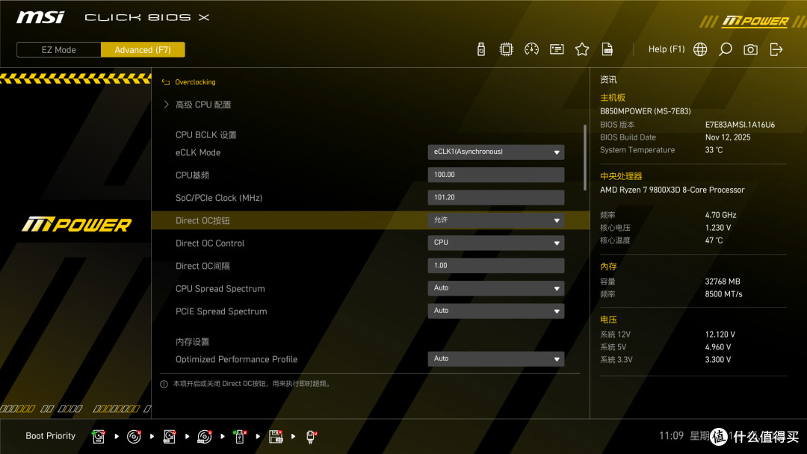This screenshot has width=807, height=454.
Task: Click the log file document icon
Action: 607,49
